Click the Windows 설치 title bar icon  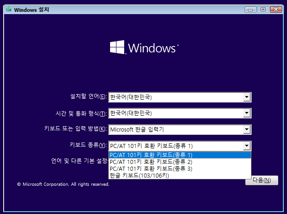(x=9, y=9)
